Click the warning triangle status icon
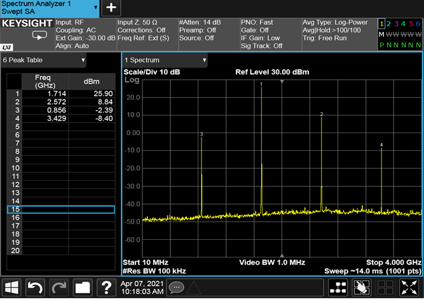 194,287
